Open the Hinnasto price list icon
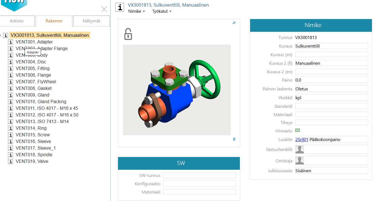The height and width of the screenshot is (201, 375). [297, 130]
